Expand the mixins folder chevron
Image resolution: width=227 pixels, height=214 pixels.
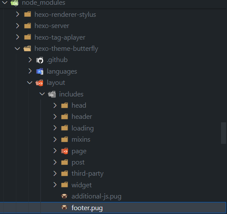tap(55, 140)
